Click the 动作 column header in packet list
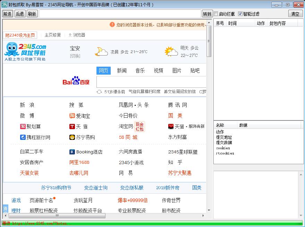Screen dimensions: 305x227 point(261,23)
